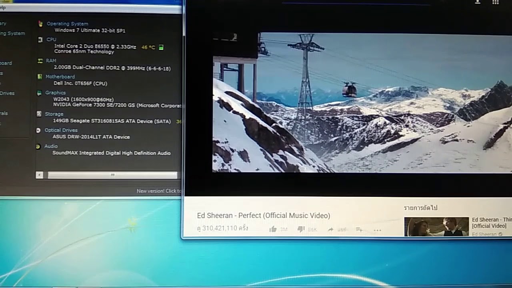The width and height of the screenshot is (512, 288).
Task: Open the Operating System section heading link
Action: click(67, 24)
